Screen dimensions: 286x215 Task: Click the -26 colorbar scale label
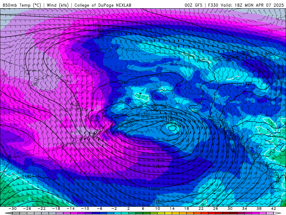[x=27, y=209]
